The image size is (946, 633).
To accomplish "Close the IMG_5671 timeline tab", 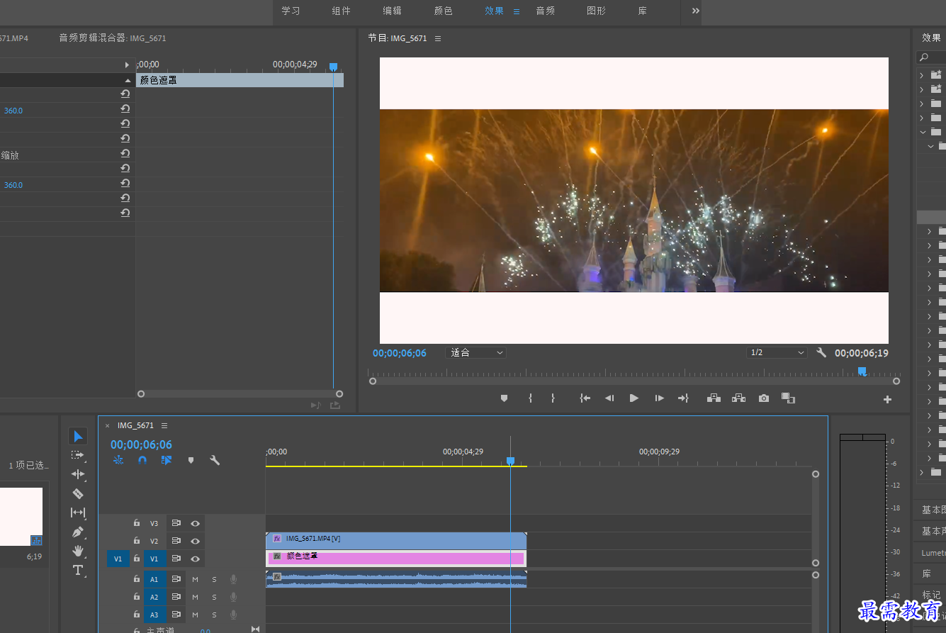I will point(108,425).
